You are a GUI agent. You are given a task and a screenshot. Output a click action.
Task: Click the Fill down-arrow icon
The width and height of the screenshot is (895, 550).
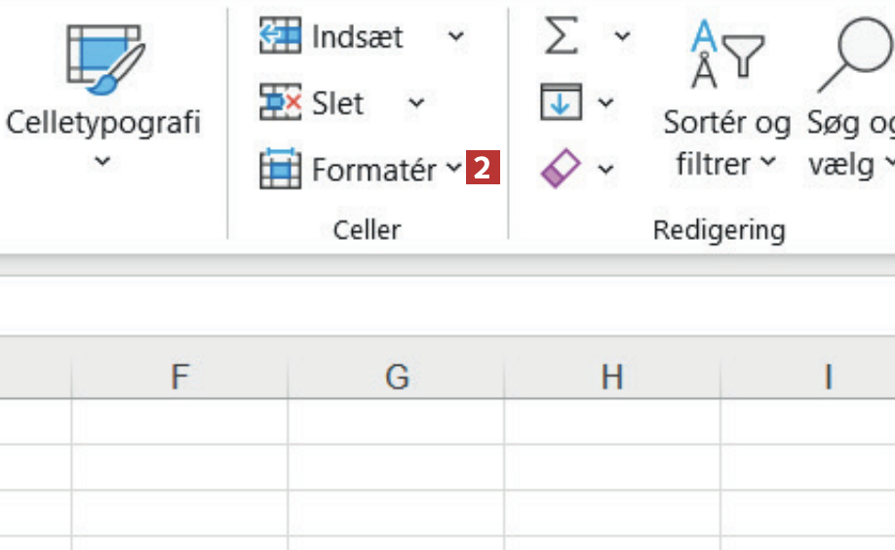tap(561, 102)
